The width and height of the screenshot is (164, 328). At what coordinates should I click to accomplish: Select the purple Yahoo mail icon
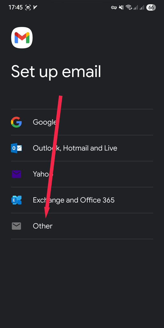(16, 174)
